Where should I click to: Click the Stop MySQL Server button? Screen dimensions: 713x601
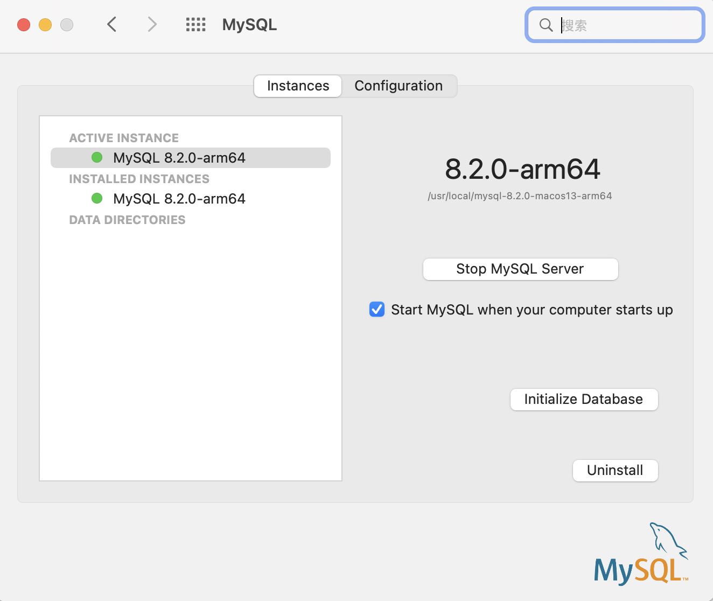click(x=520, y=269)
